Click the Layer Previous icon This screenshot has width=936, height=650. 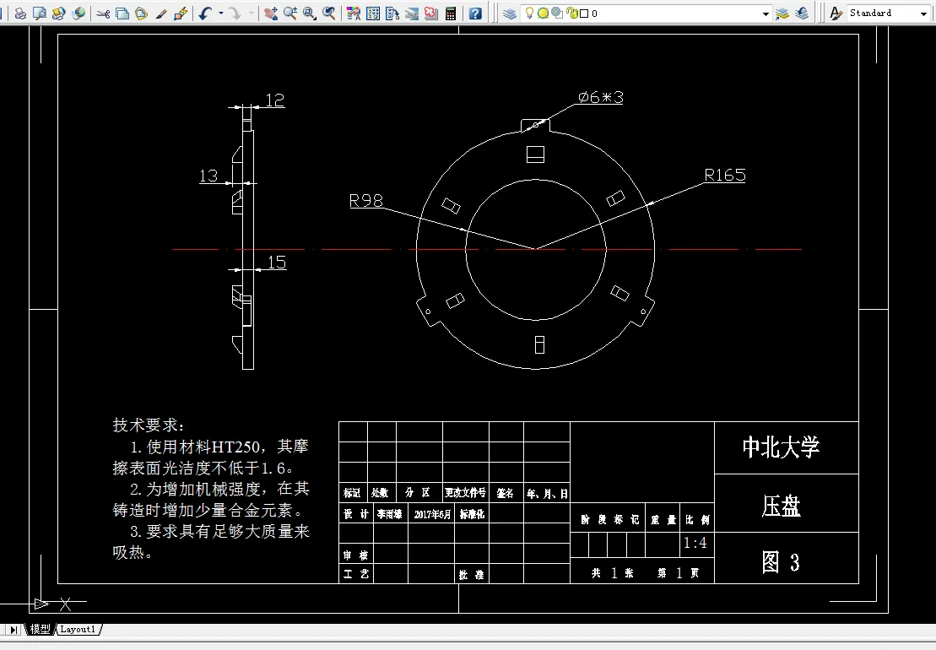click(803, 14)
